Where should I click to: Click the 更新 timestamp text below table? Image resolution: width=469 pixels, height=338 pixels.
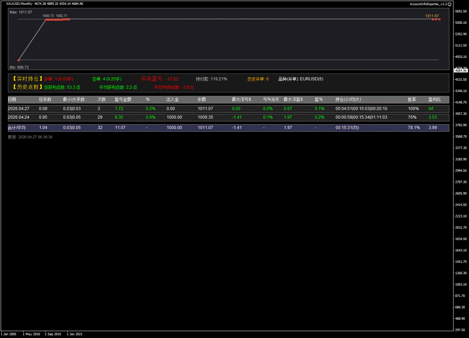(x=30, y=137)
